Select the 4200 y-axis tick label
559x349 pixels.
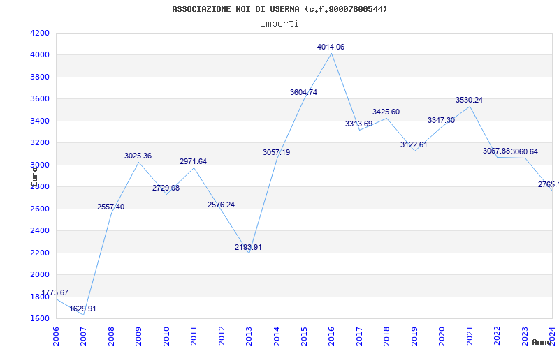point(40,33)
